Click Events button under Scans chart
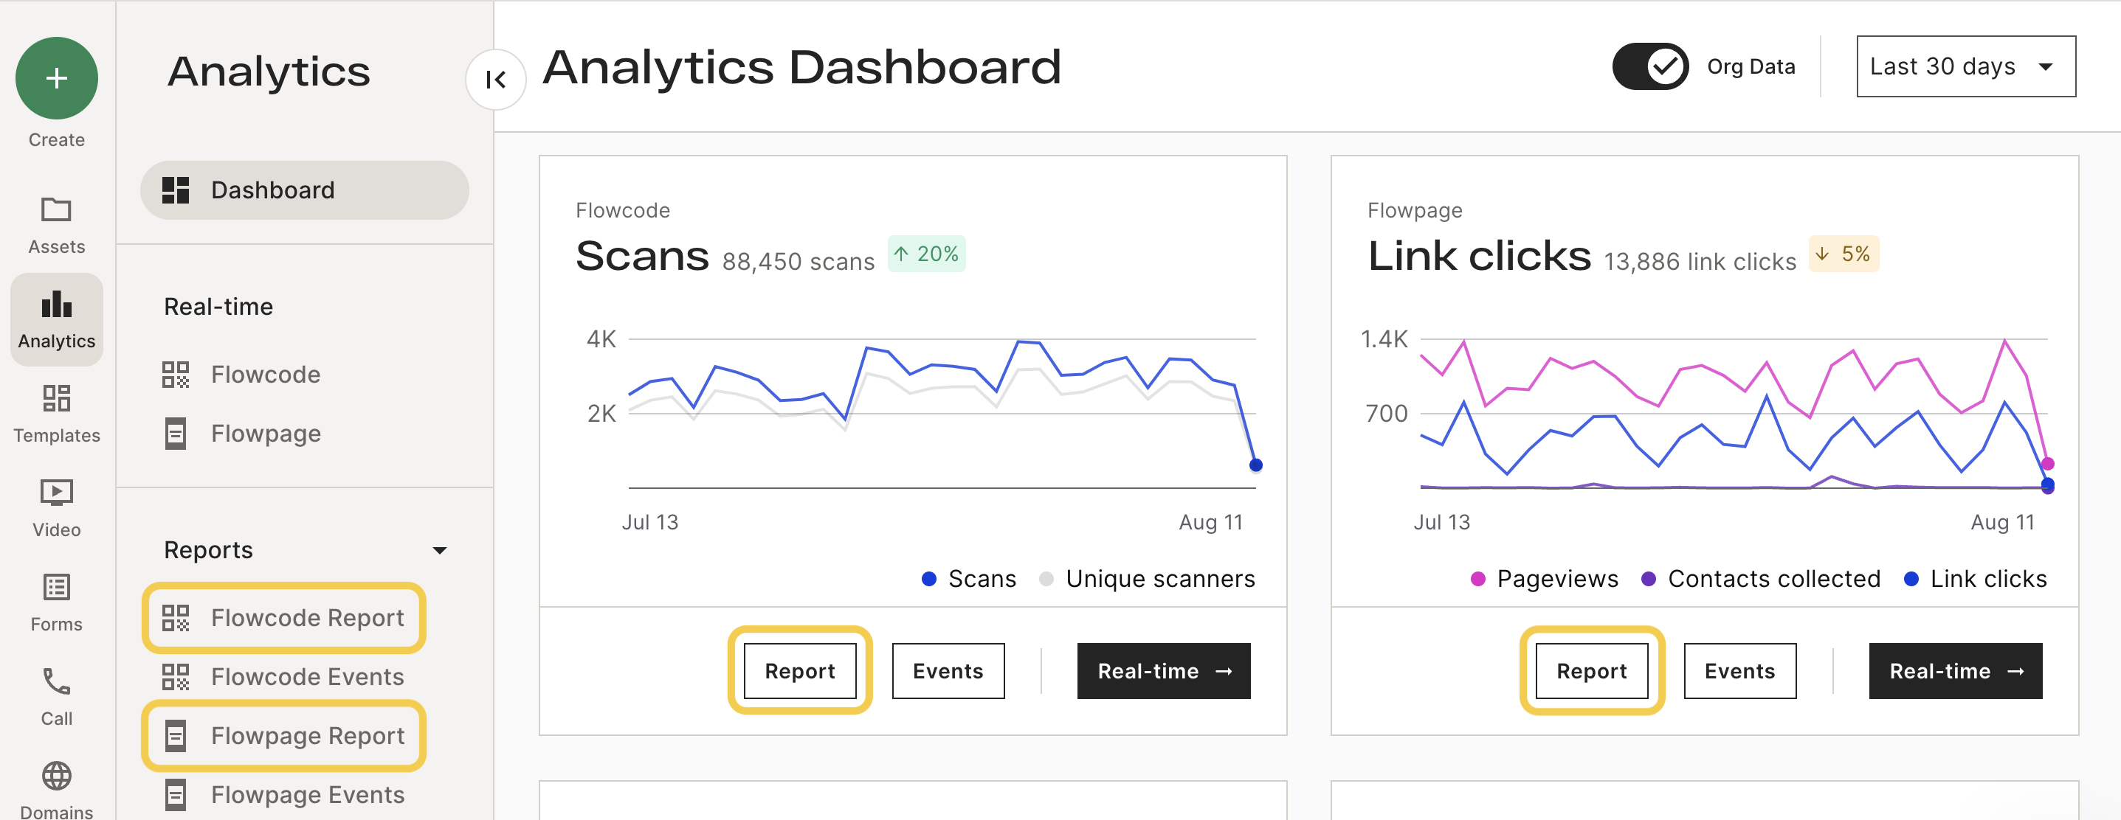The height and width of the screenshot is (820, 2121). (948, 671)
